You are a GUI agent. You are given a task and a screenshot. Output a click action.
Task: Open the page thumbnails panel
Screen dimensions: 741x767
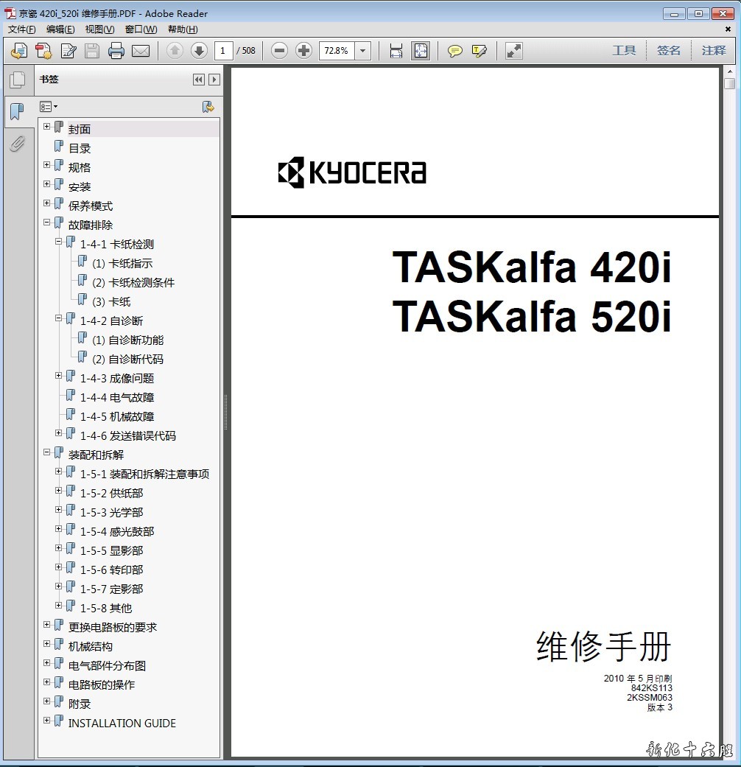pos(17,80)
